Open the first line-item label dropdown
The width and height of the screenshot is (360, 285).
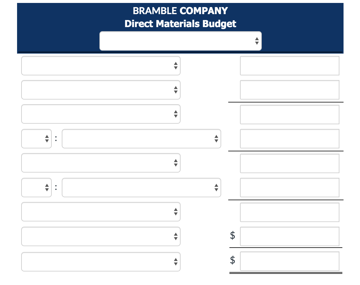click(101, 66)
